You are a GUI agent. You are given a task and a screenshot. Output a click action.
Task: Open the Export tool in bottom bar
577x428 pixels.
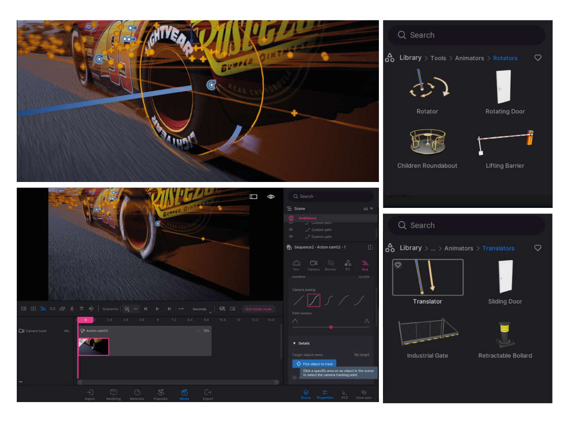click(208, 394)
